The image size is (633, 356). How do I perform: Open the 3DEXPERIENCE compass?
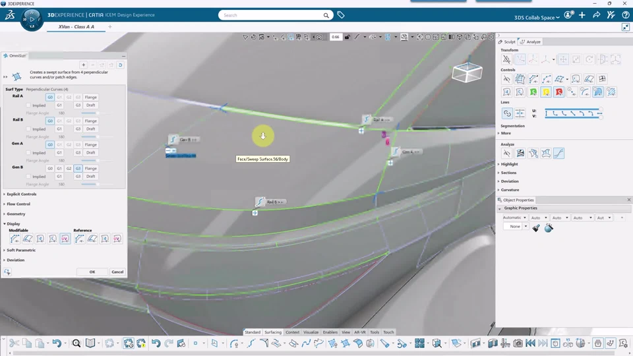click(x=32, y=19)
